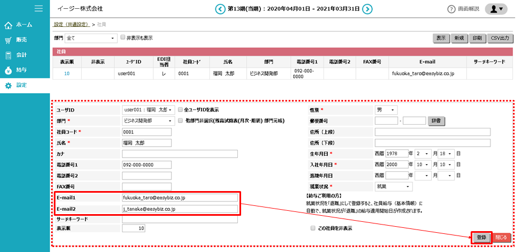Check この社員を非表示 checkbox
This screenshot has height=252, width=519.
coord(313,228)
